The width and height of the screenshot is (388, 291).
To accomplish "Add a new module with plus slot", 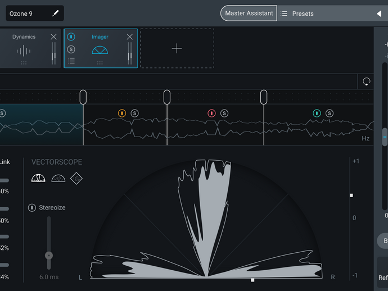I will (177, 48).
